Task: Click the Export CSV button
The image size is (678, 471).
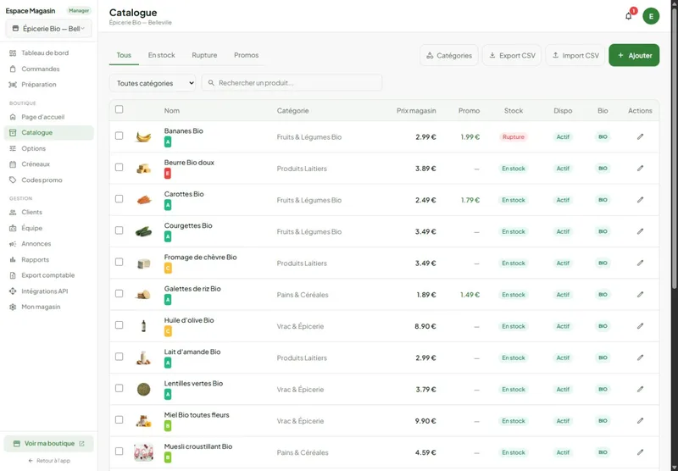Action: [x=512, y=55]
